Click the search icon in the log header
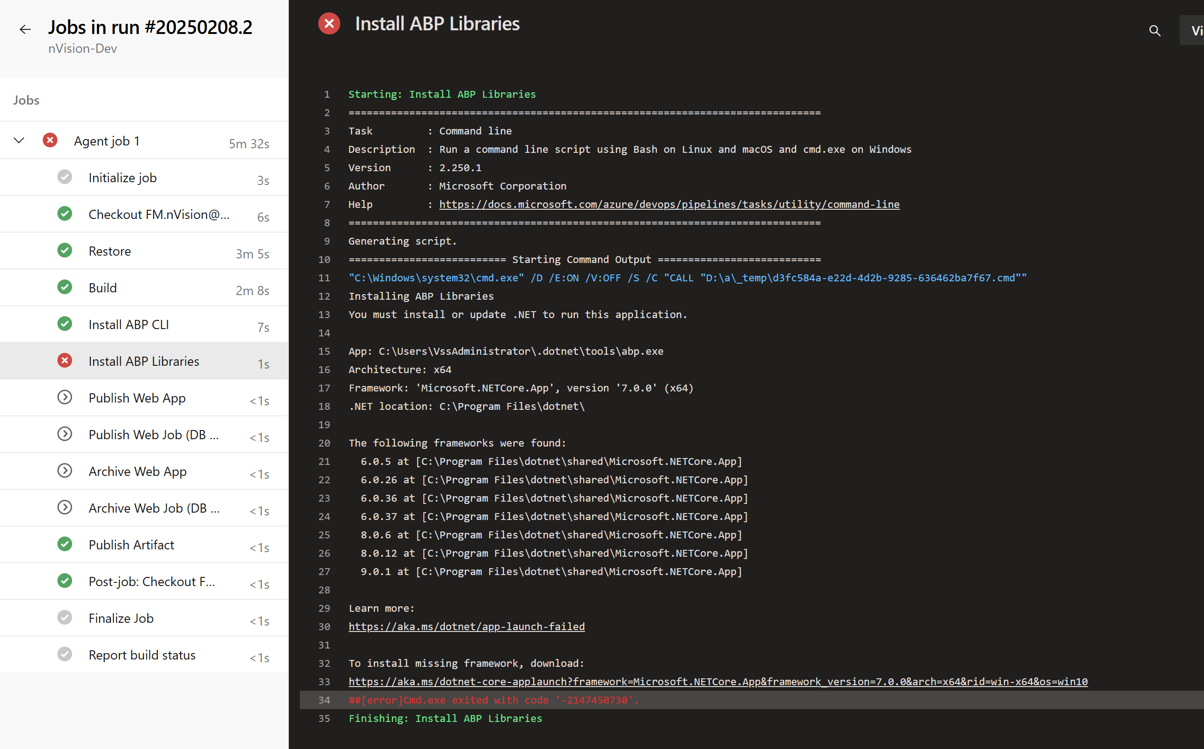 1154,31
